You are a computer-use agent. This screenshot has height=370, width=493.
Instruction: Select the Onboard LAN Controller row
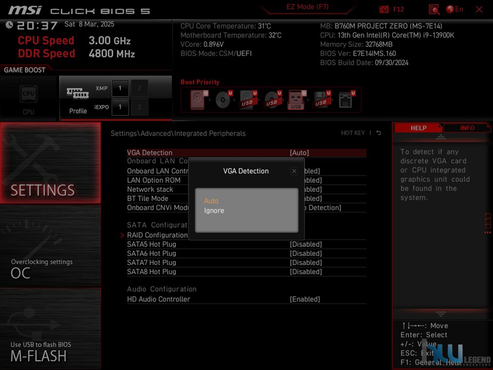click(247, 171)
